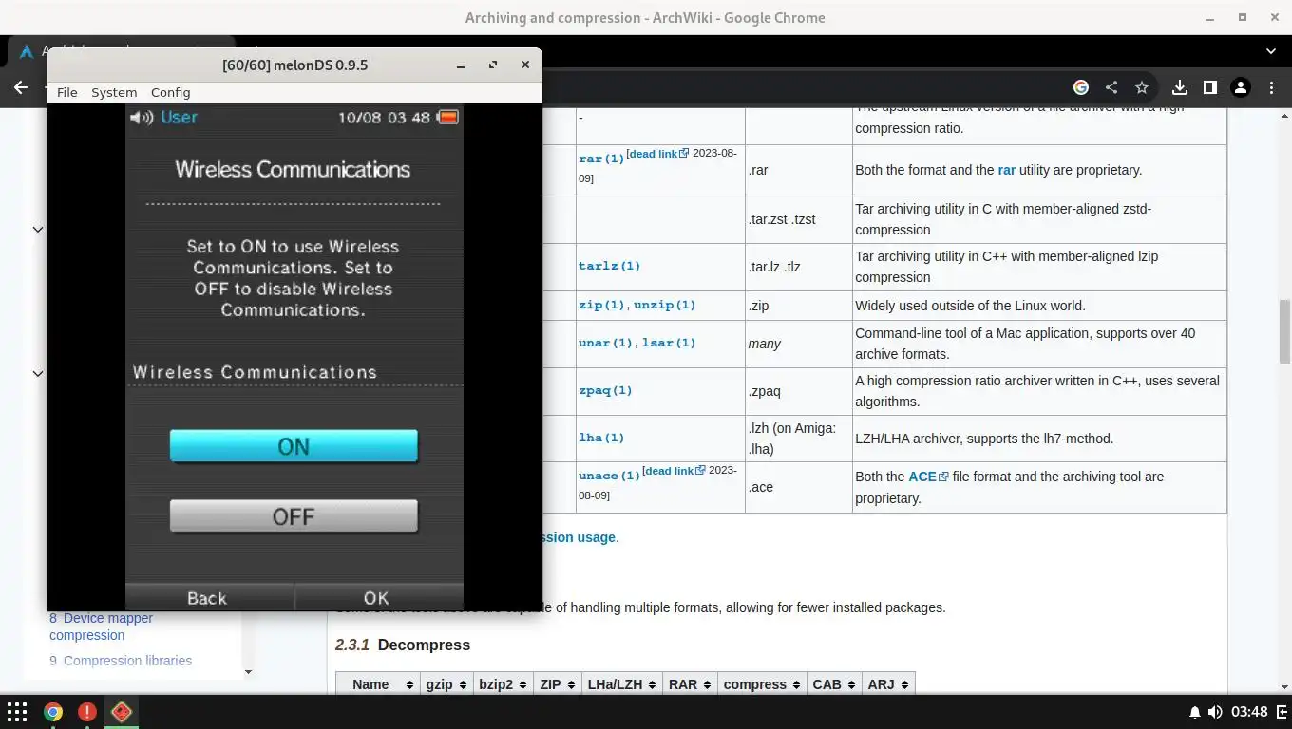
Task: Click the external link icon beside ACE
Action: [943, 477]
